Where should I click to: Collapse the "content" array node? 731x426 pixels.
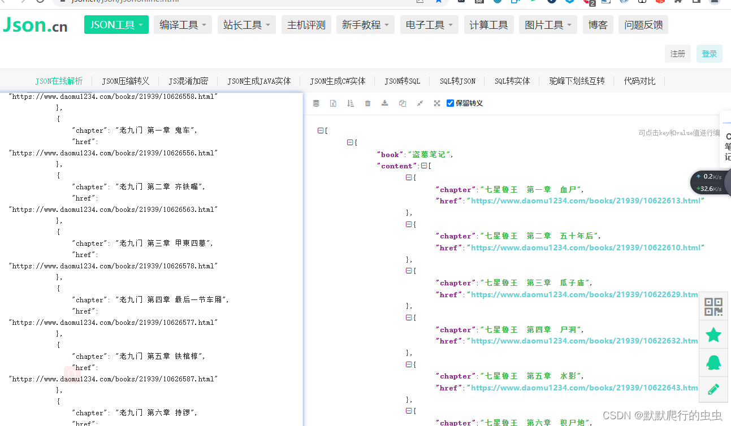coord(424,166)
